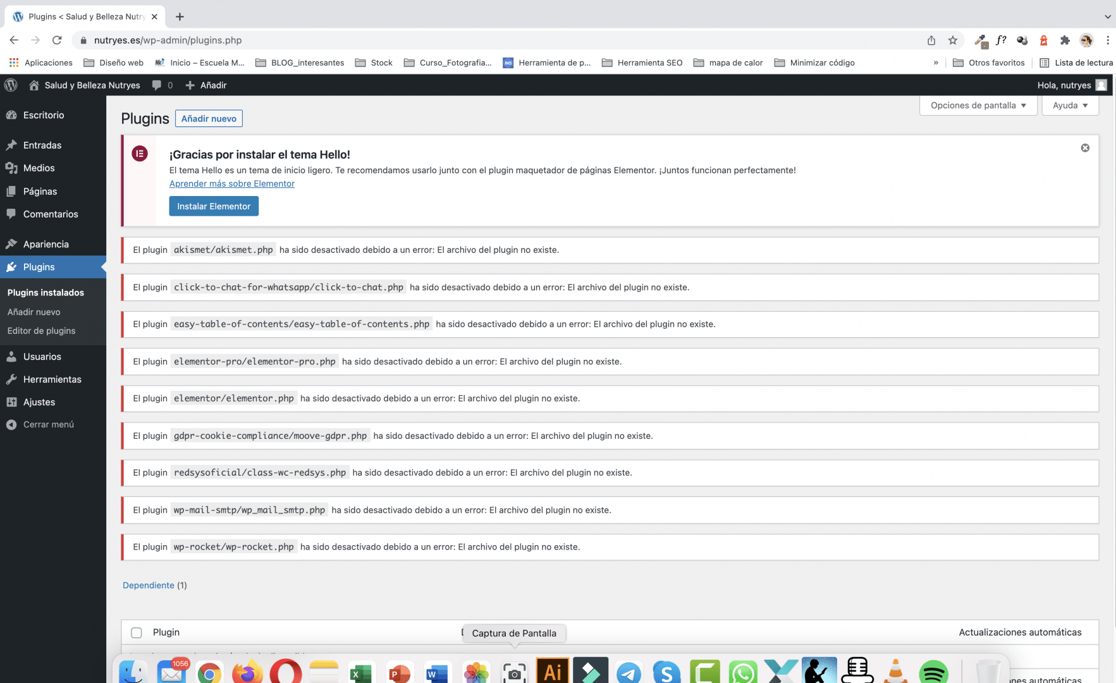Click Instalar Elementor button
Viewport: 1116px width, 683px height.
pos(214,206)
